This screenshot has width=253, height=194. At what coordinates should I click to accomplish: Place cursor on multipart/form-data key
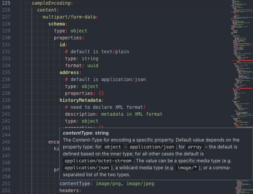tap(69, 17)
